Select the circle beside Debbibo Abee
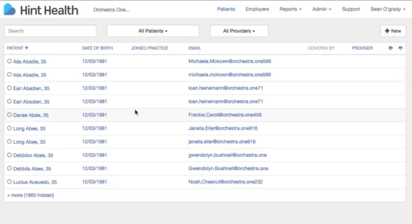Viewport: 412px width, 224px height. click(x=9, y=155)
